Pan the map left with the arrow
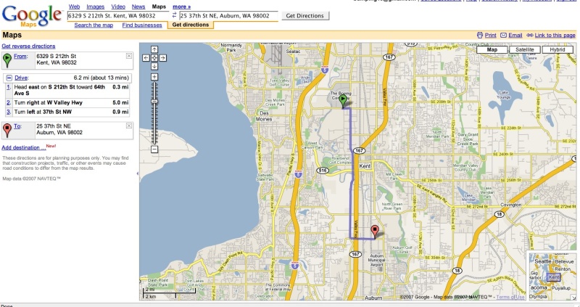Viewport: 580px width, 307px height. click(146, 58)
